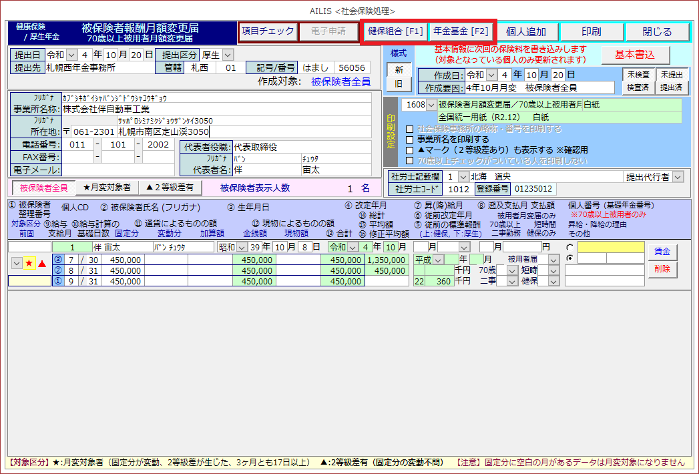Click the 事業所名称 input field
Image resolution: width=699 pixels, height=474 pixels.
click(x=216, y=109)
